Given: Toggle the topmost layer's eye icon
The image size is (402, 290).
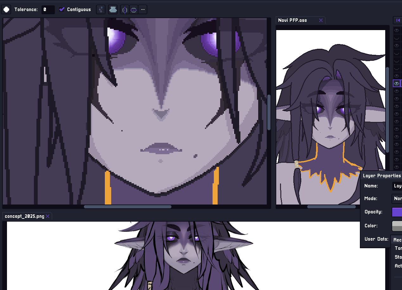Looking at the screenshot, I should click(396, 30).
